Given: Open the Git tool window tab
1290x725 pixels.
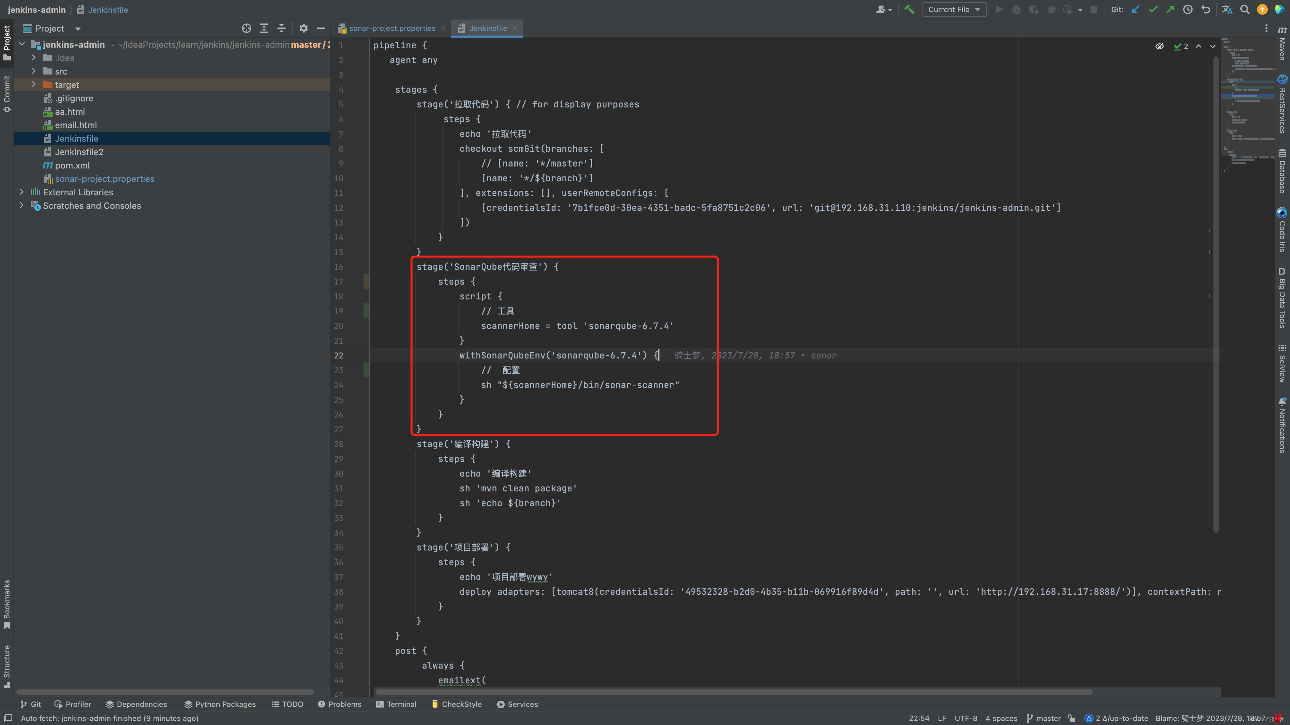Looking at the screenshot, I should point(31,704).
